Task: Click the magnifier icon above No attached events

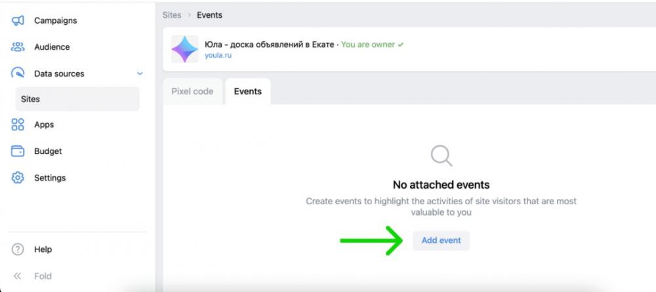Action: [x=441, y=156]
